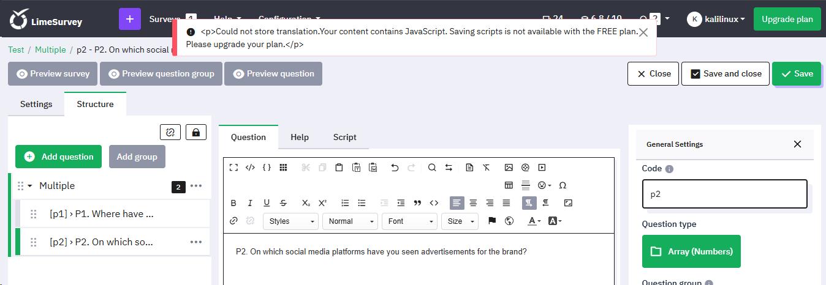The height and width of the screenshot is (285, 826).
Task: Open the text color picker
Action: [x=534, y=221]
